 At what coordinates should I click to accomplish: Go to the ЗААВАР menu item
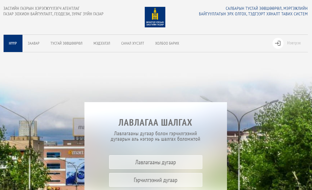pos(34,43)
